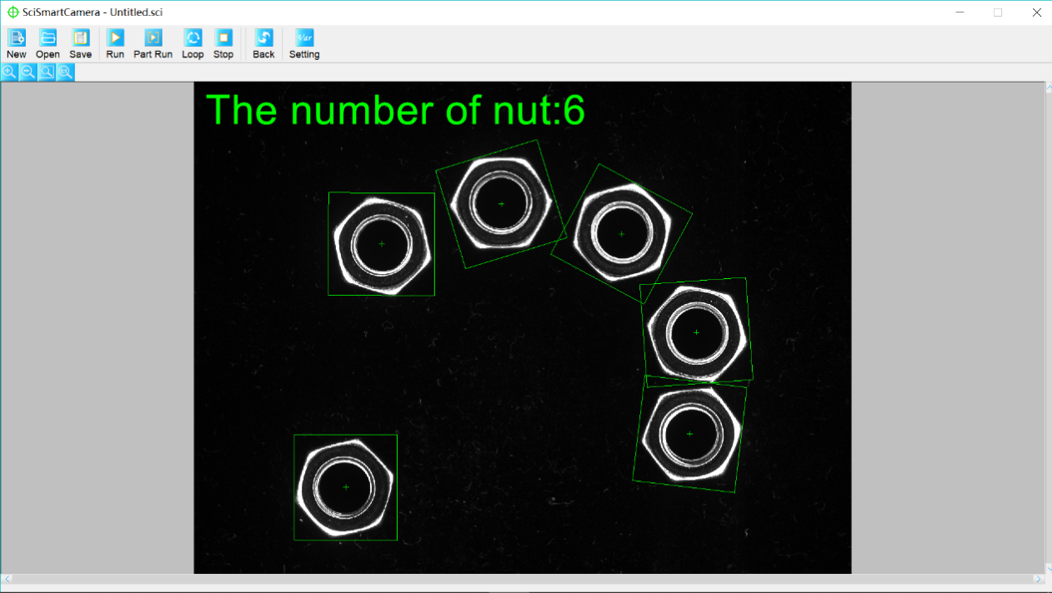Reset image zoom to 1:1
The image size is (1052, 593).
click(65, 72)
